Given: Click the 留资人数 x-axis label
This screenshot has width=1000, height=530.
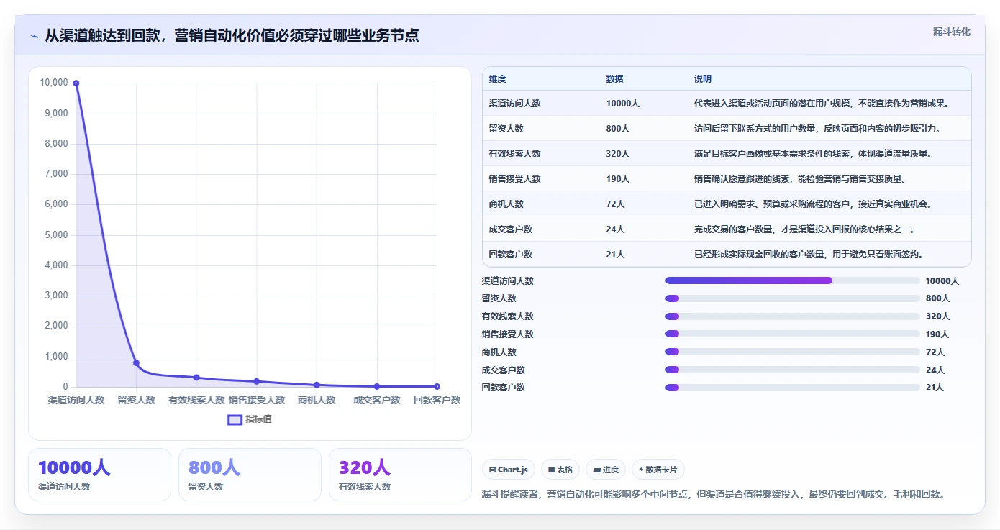Looking at the screenshot, I should pos(136,401).
